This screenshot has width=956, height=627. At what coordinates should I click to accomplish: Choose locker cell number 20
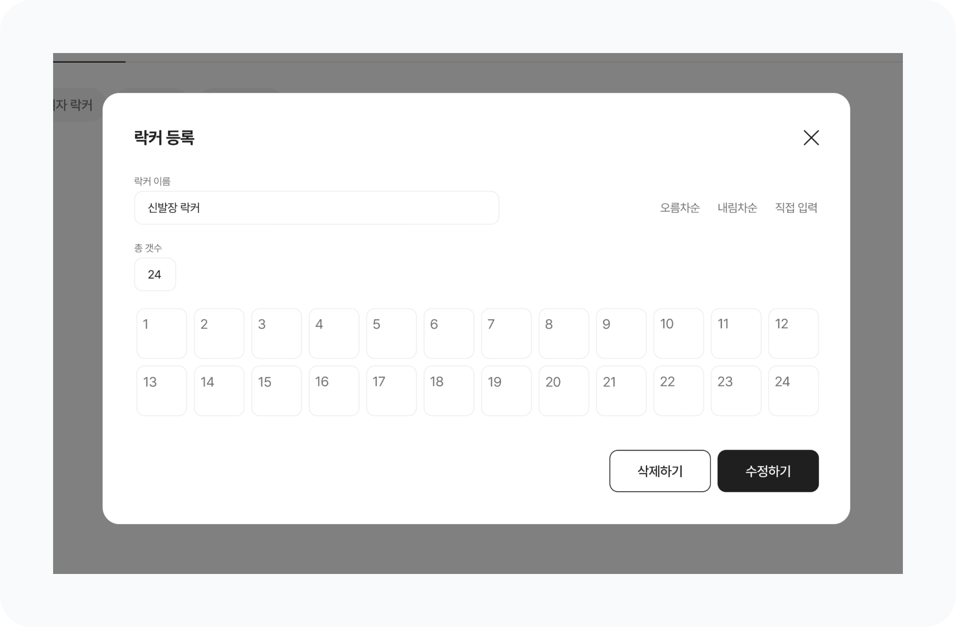coord(564,391)
